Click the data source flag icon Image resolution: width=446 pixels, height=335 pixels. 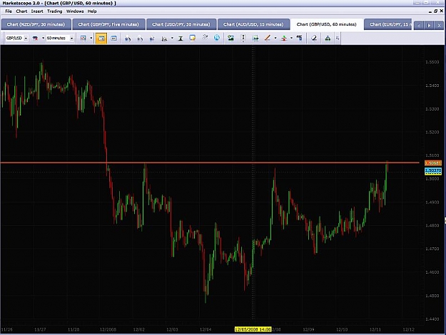36,38
